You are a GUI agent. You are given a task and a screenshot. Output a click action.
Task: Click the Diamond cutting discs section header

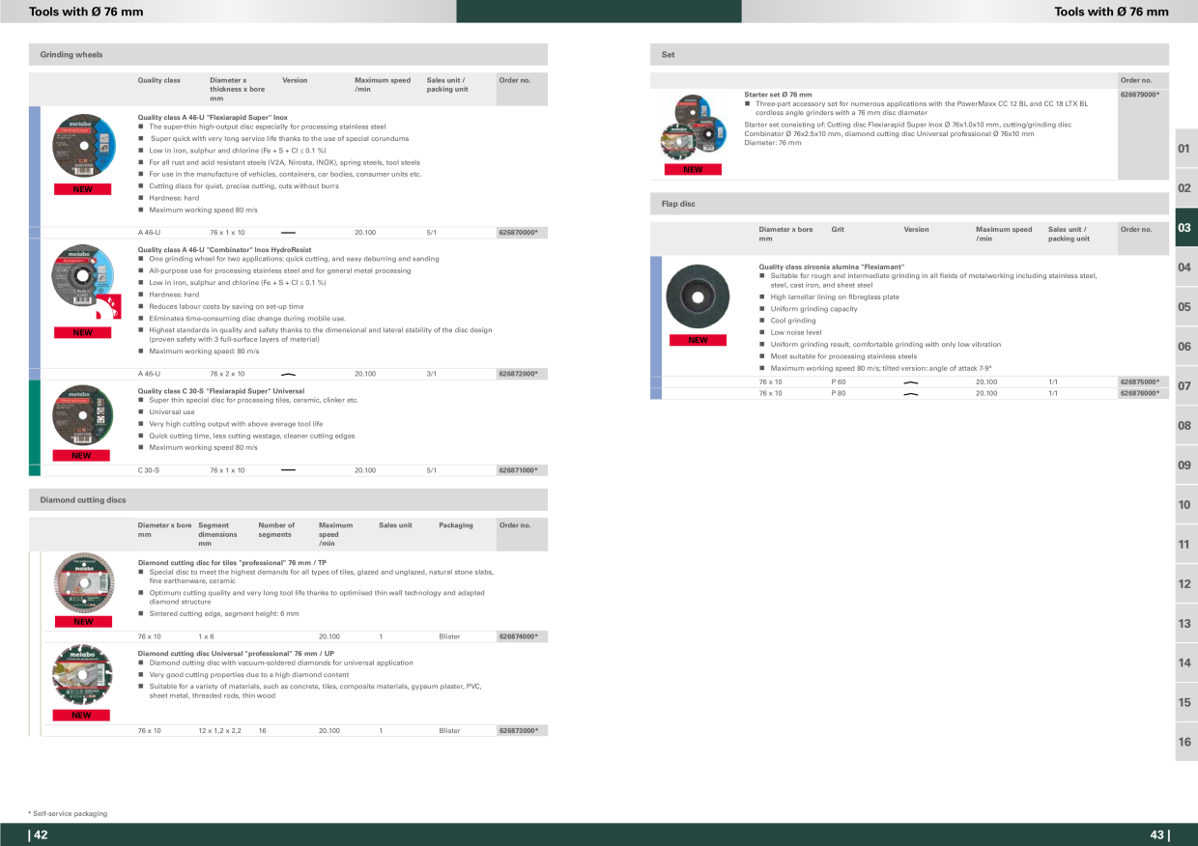tap(288, 500)
